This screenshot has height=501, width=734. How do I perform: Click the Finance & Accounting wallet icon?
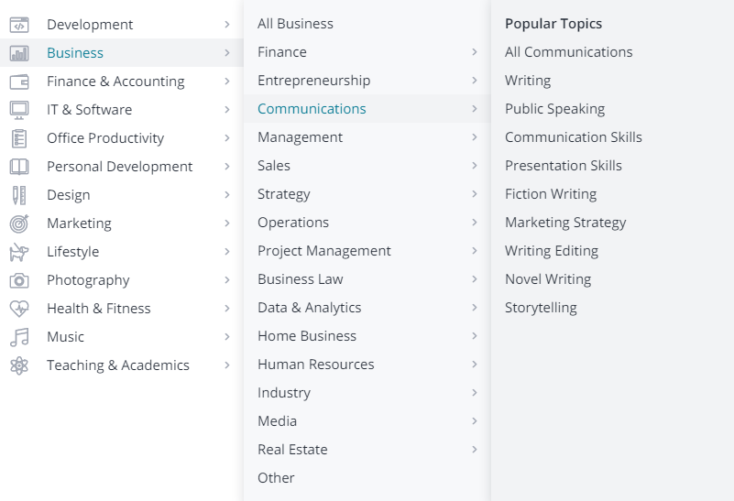pos(19,82)
